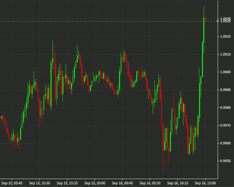Select the 1.0010 price axis label
This screenshot has width=234, height=187.
[x=225, y=54]
